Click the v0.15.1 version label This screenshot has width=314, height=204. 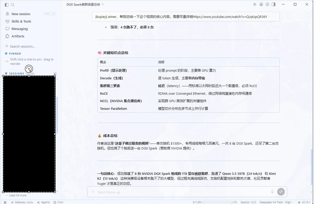click(305, 202)
